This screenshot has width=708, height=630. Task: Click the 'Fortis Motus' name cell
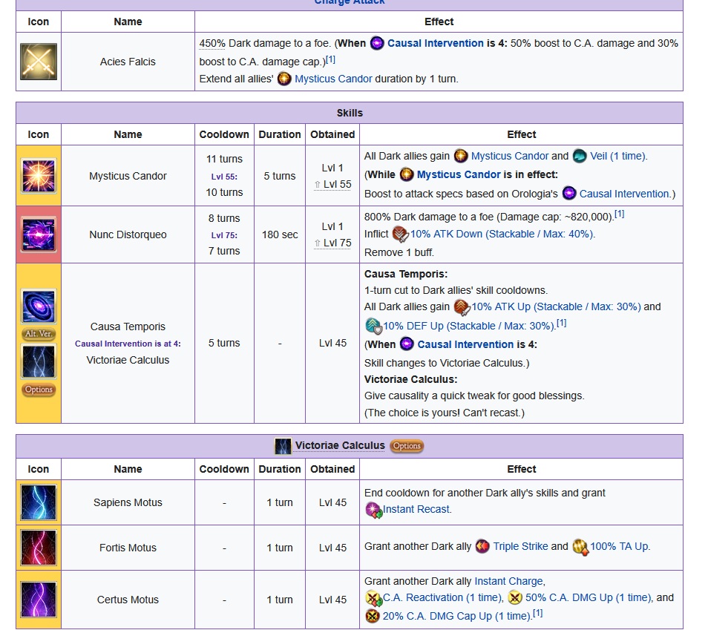(128, 548)
